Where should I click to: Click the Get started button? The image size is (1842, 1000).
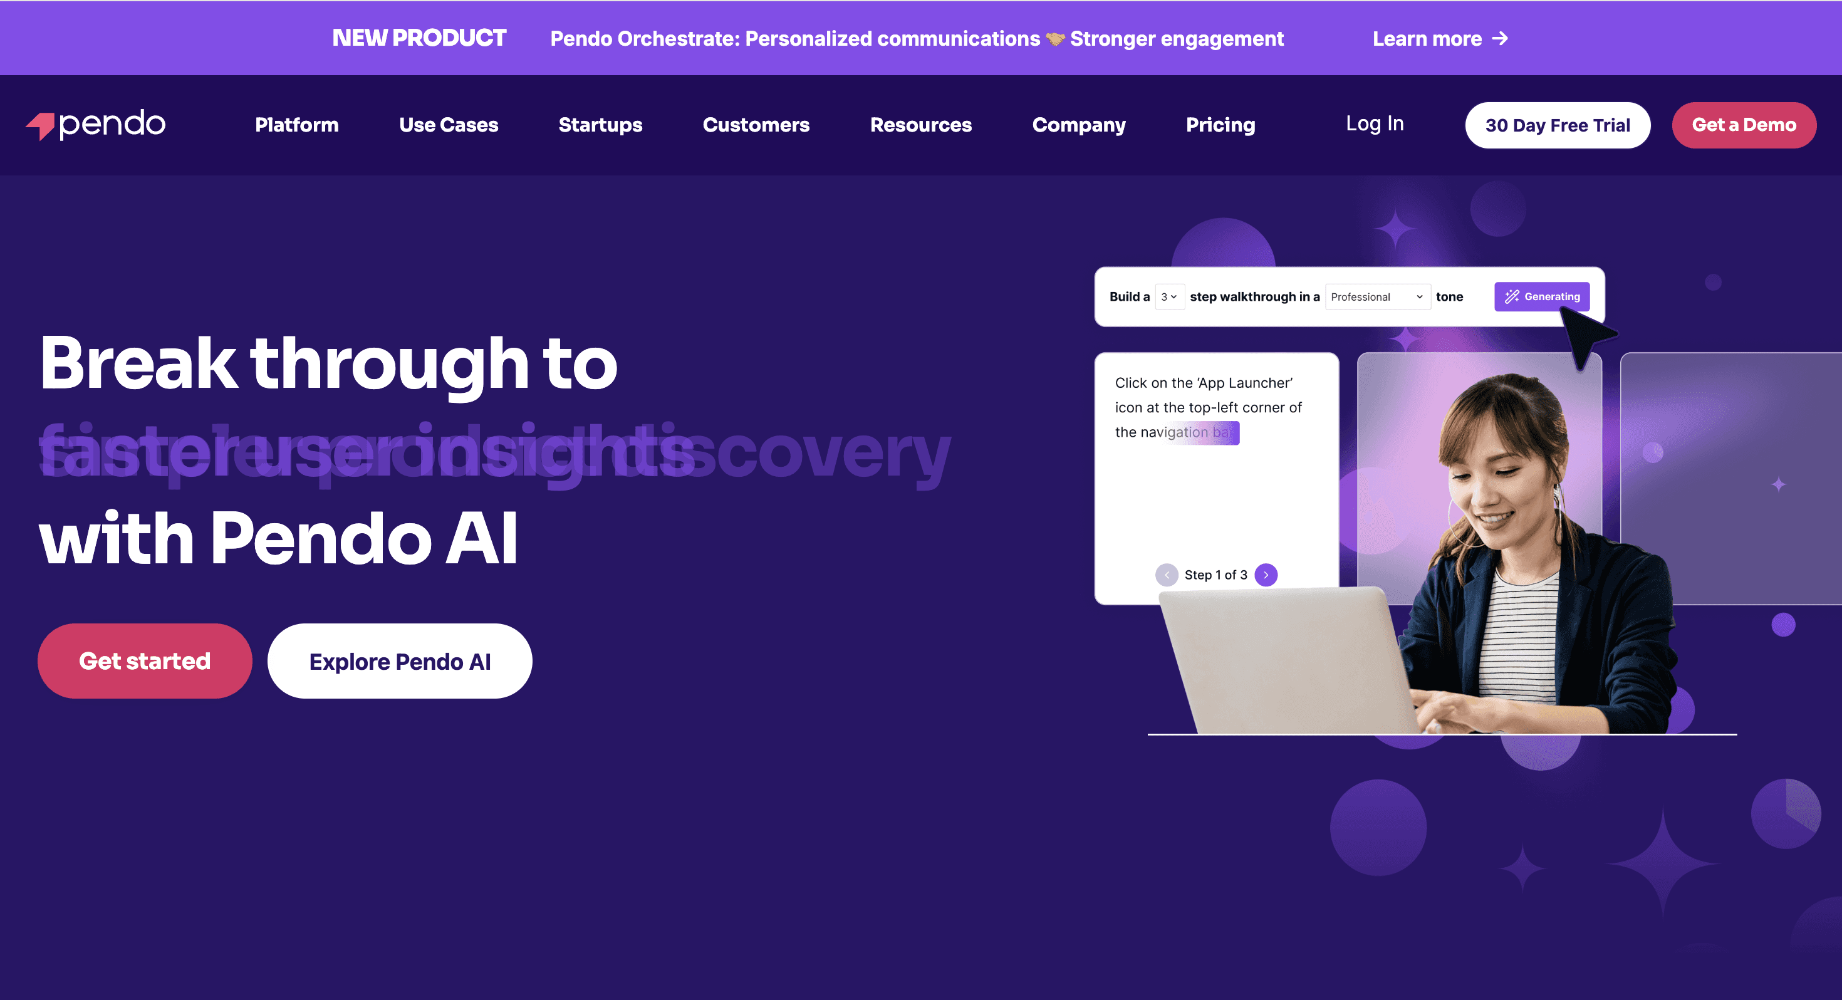(x=144, y=661)
